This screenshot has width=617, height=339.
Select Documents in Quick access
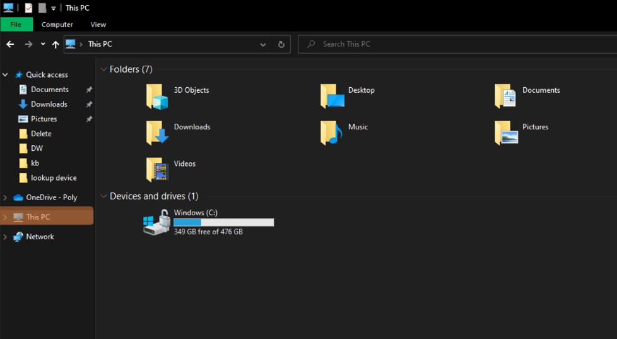50,90
